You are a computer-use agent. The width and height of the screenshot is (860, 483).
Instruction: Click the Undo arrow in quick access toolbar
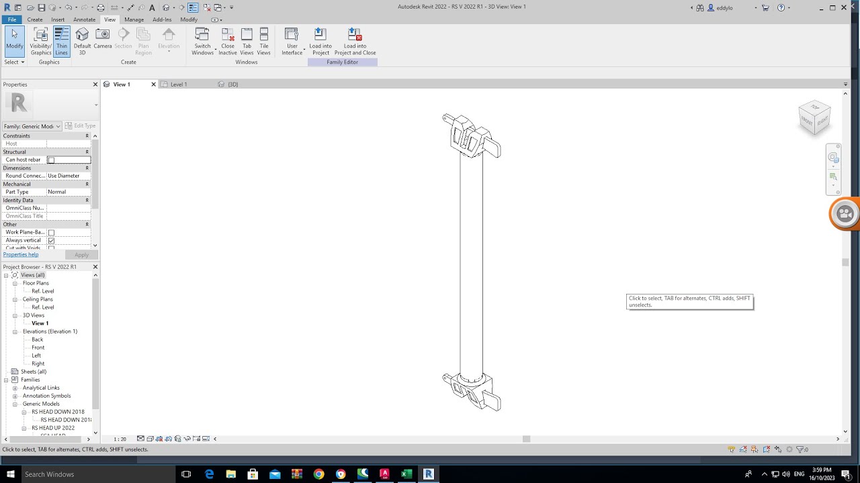pyautogui.click(x=69, y=7)
